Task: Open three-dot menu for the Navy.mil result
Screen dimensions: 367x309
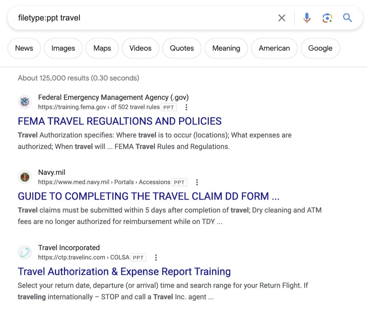Action: 197,182
